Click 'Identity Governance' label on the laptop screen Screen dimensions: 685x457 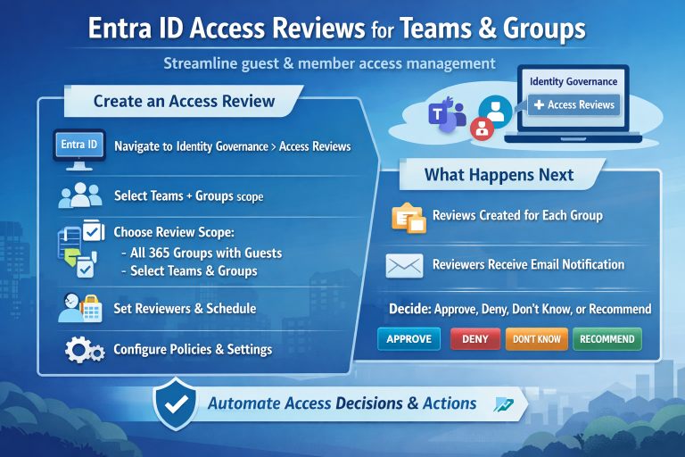click(x=574, y=81)
